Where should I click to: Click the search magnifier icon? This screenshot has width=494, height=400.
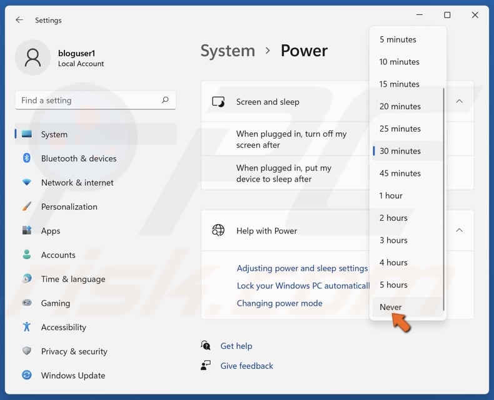pyautogui.click(x=165, y=100)
